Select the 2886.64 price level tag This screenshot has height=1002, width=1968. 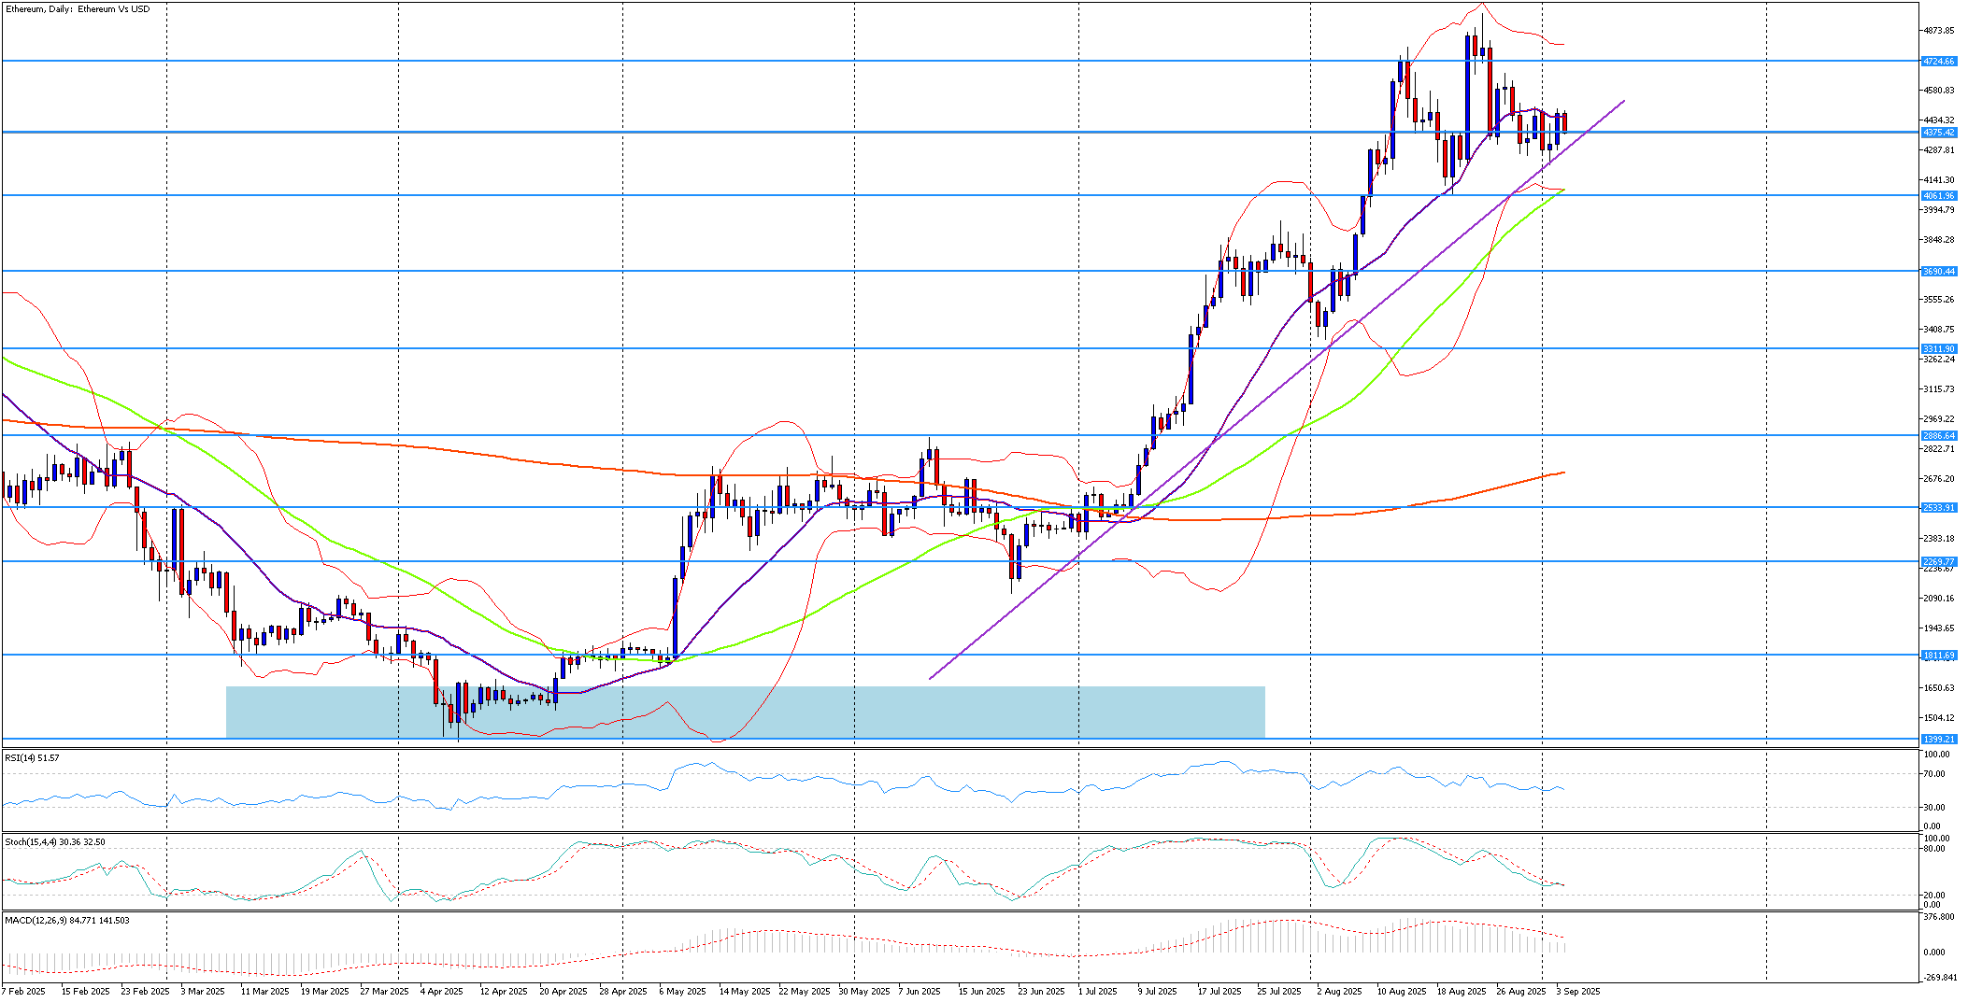pos(1938,436)
